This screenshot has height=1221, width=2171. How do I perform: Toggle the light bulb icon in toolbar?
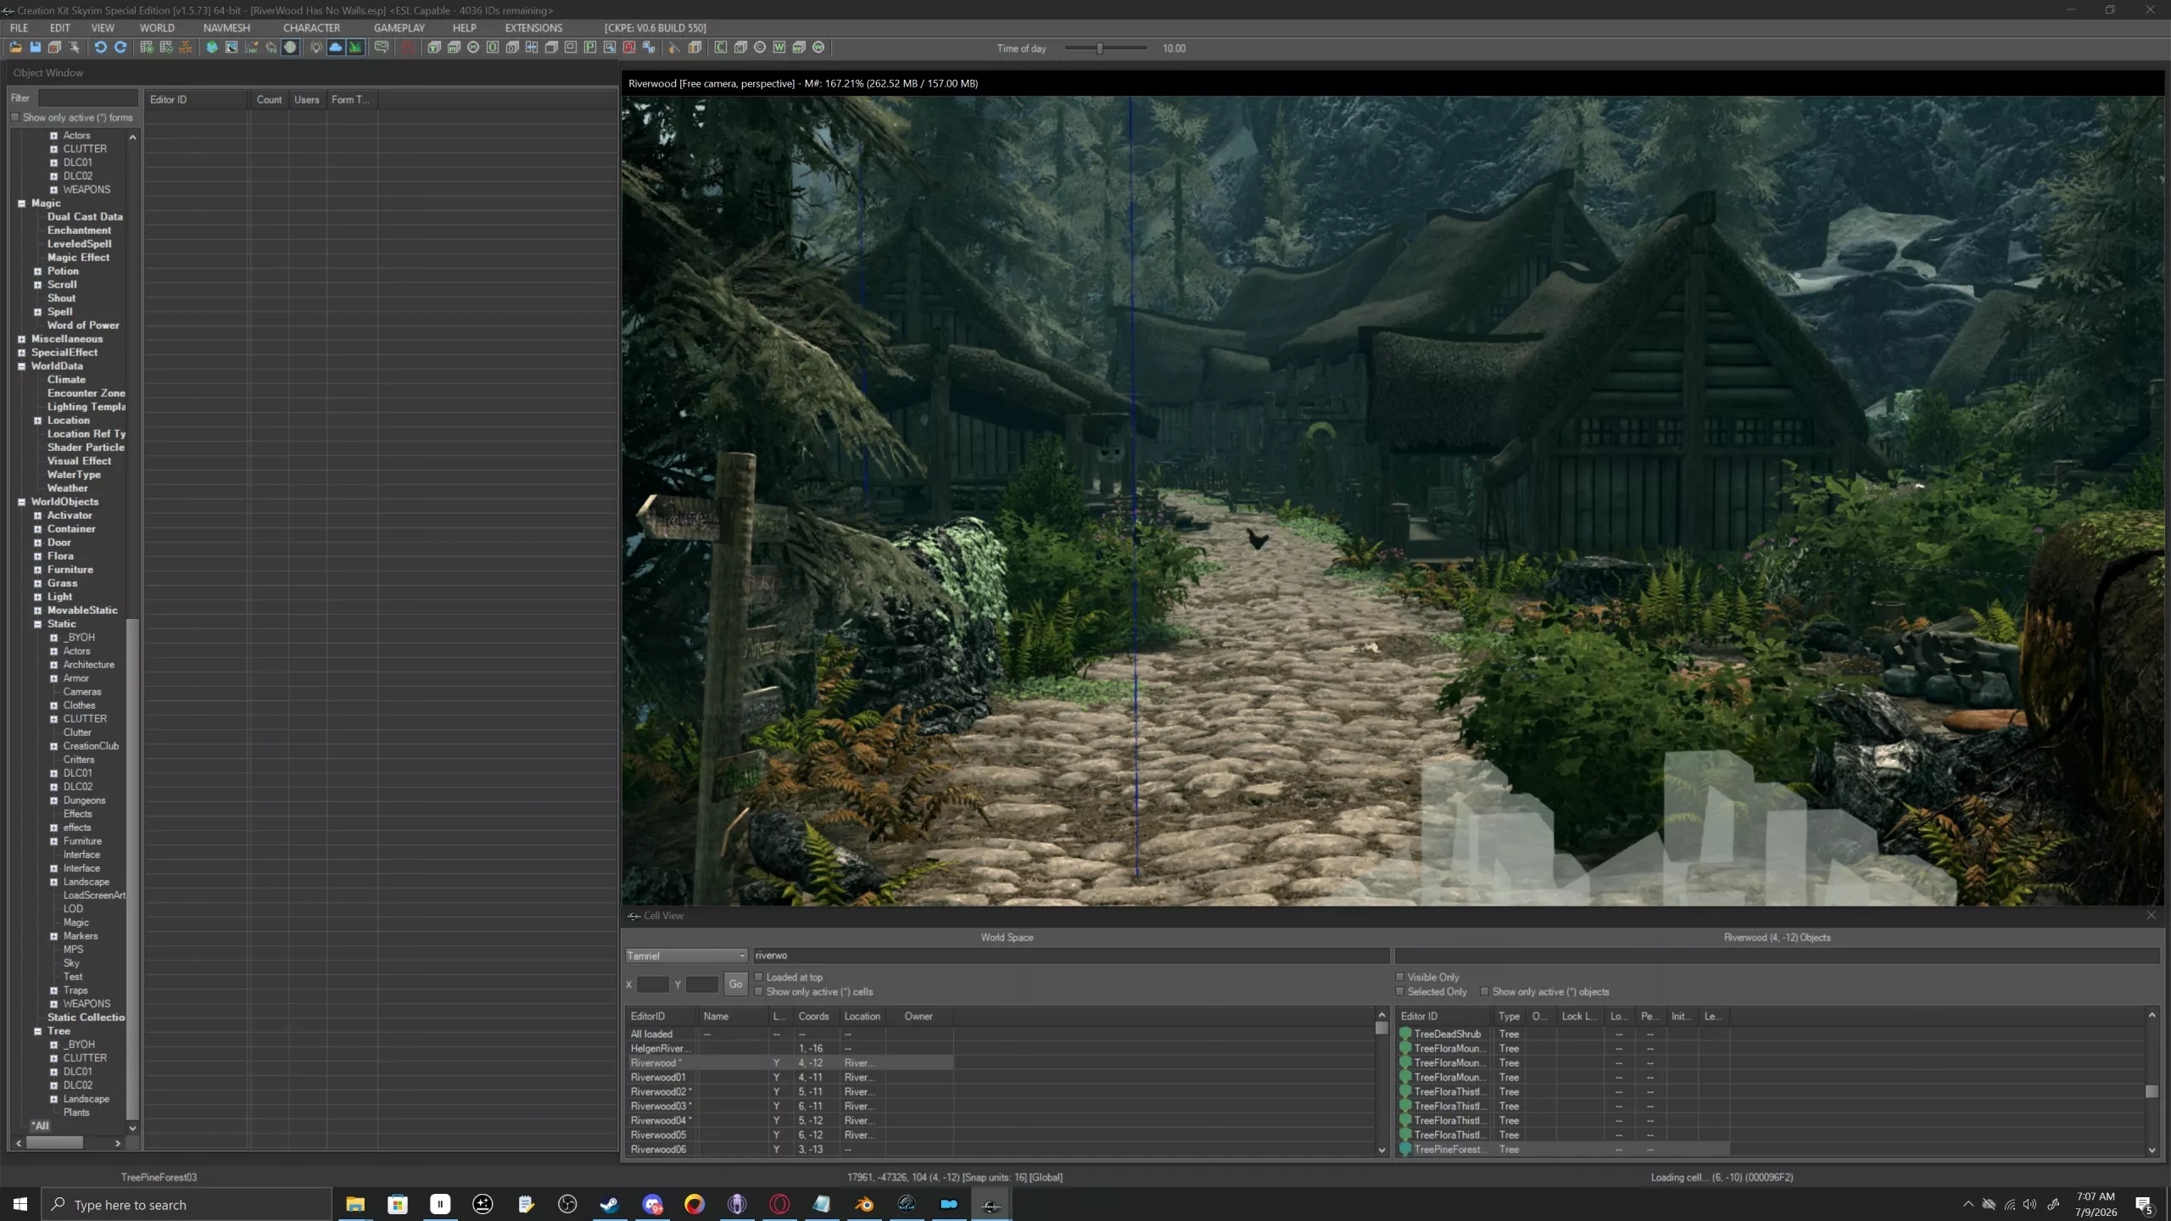coord(316,47)
